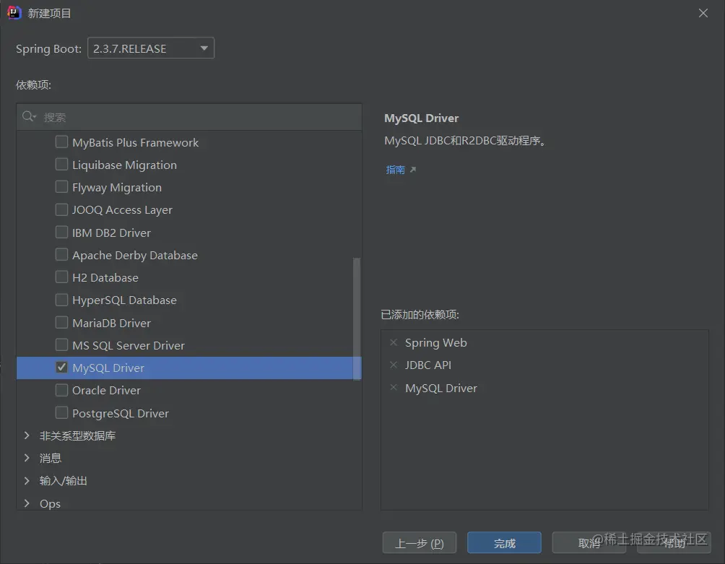Screen dimensions: 725x564
Task: Remove MySQL Driver from added dependencies
Action: click(394, 387)
